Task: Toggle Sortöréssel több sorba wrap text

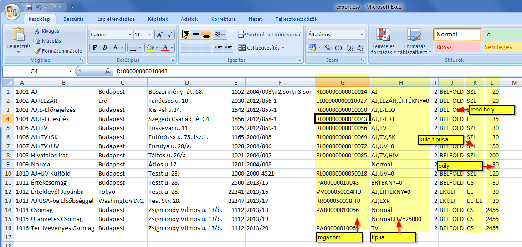Action: pyautogui.click(x=269, y=34)
